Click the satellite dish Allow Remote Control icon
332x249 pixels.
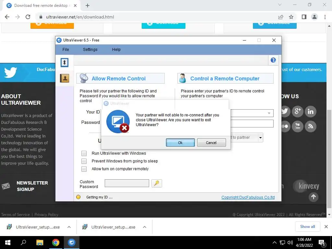84,78
